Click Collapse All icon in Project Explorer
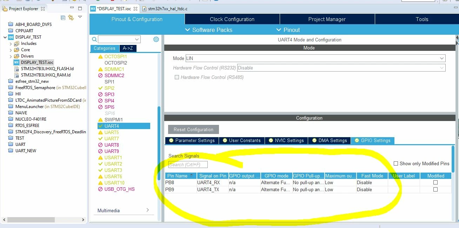 (63, 18)
